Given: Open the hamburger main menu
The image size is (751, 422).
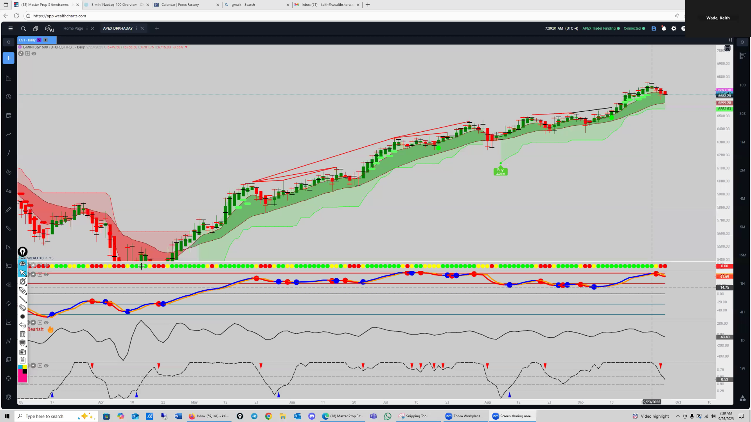Looking at the screenshot, I should (11, 29).
